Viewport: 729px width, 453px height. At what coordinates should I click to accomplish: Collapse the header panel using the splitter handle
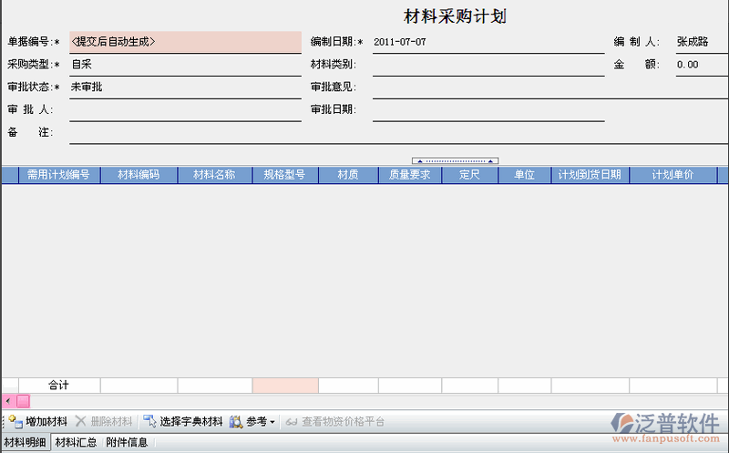tap(455, 161)
